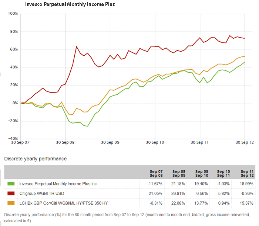The width and height of the screenshot is (259, 226).
Task: Click the -20% y-axis label
Action: tap(13, 121)
